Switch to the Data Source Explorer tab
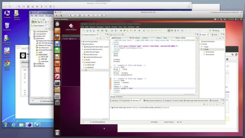 pos(152,100)
